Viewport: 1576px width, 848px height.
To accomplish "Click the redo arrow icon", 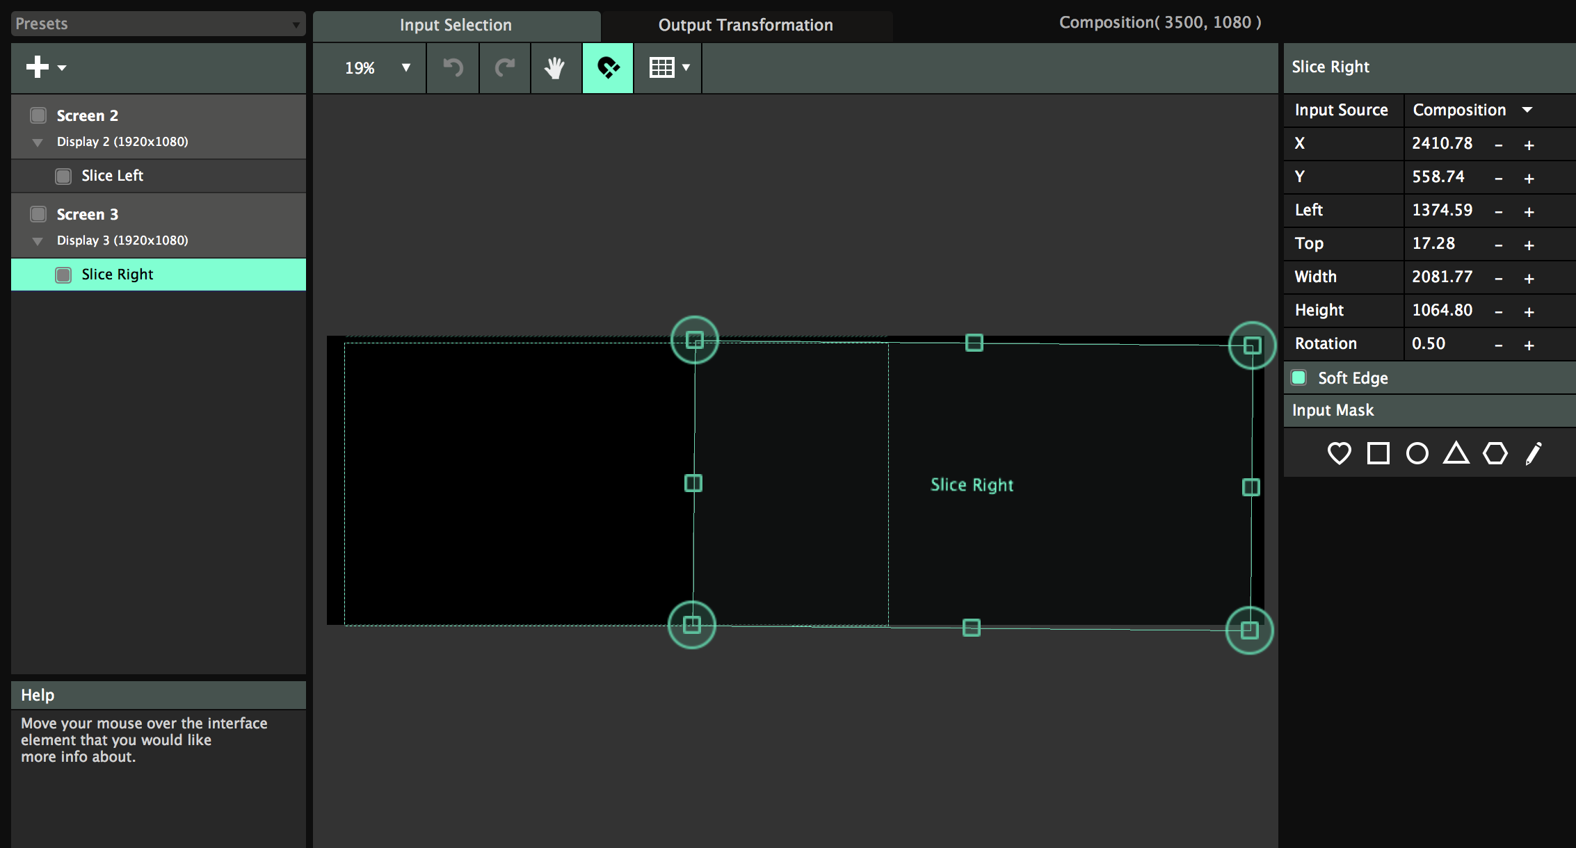I will click(505, 68).
